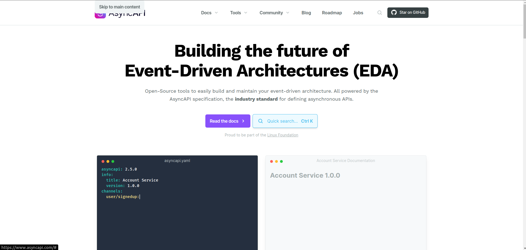Click Star on GitHub button

pyautogui.click(x=408, y=13)
